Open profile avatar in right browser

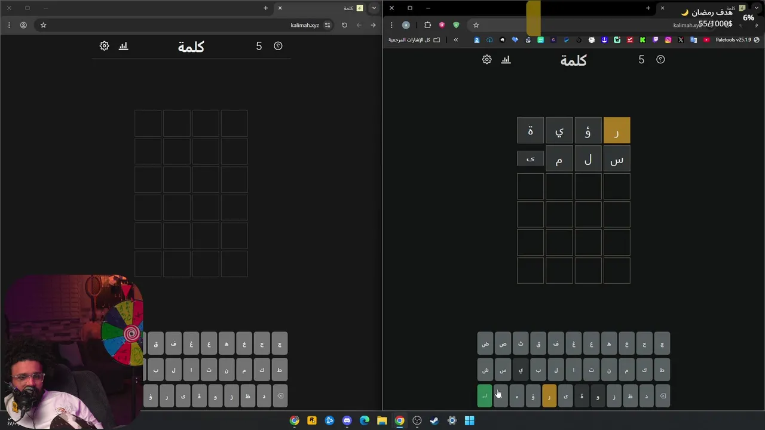coord(406,25)
